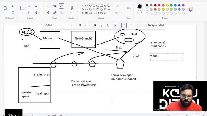Click the Flip image icon

(x=36, y=13)
